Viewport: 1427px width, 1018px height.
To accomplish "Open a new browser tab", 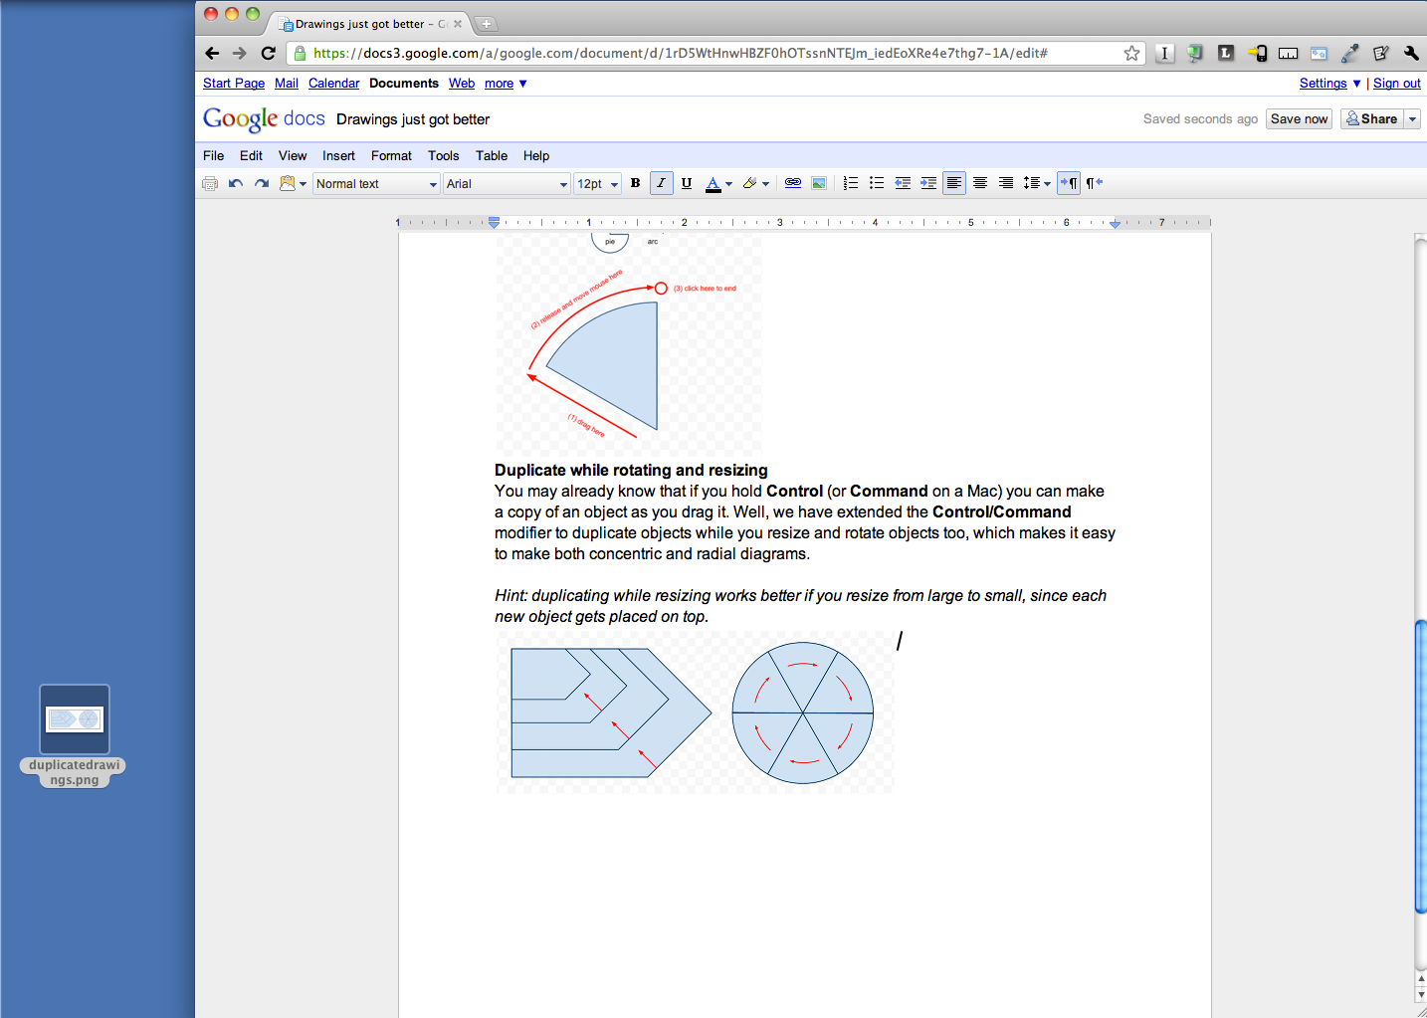I will (486, 24).
